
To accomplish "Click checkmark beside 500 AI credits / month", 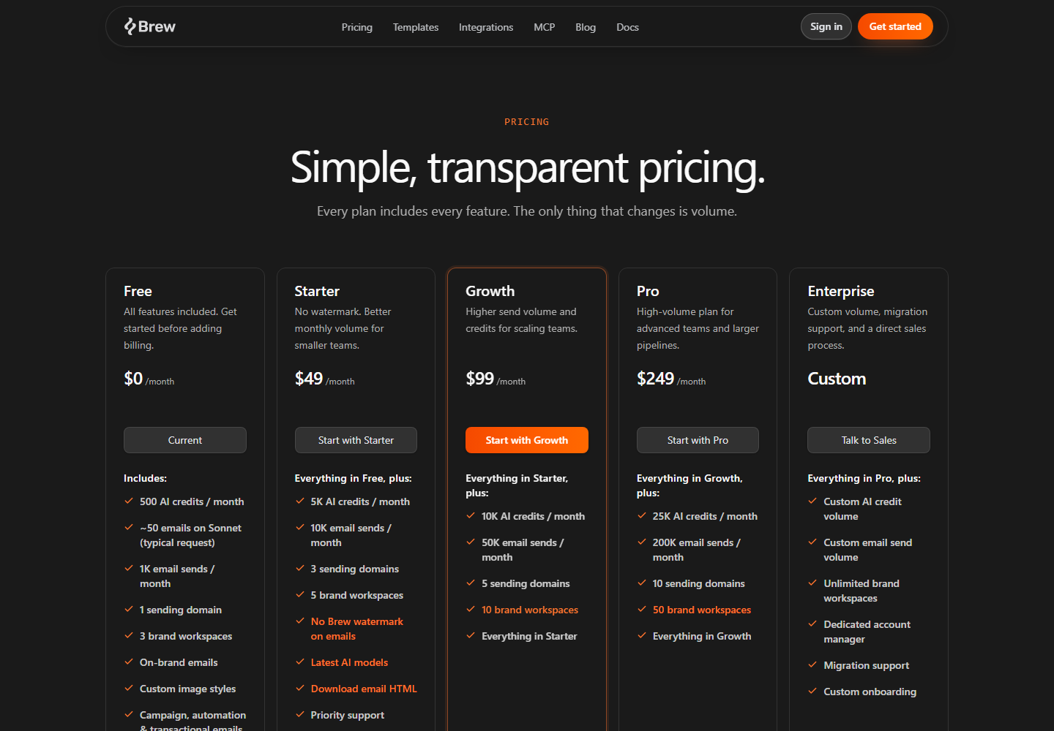I will coord(129,501).
